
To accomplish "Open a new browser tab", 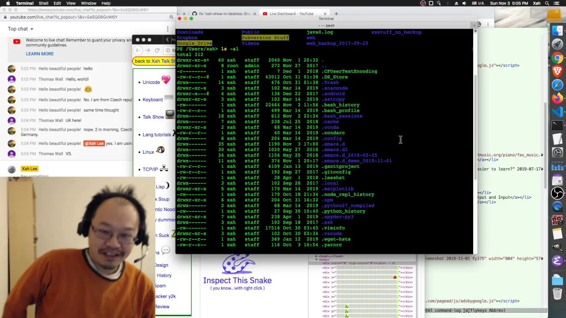I will tap(336, 14).
